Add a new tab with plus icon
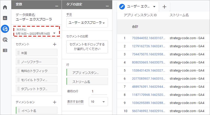 click(164, 7)
